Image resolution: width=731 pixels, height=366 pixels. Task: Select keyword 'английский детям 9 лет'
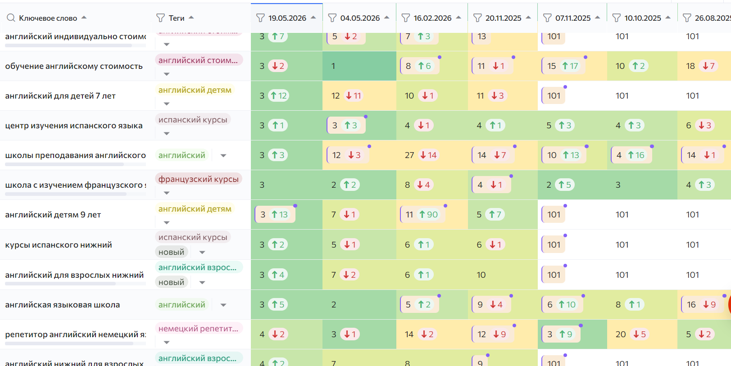click(53, 215)
